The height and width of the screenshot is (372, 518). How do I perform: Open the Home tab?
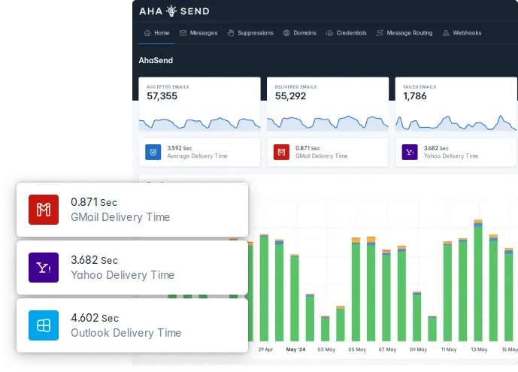point(157,32)
